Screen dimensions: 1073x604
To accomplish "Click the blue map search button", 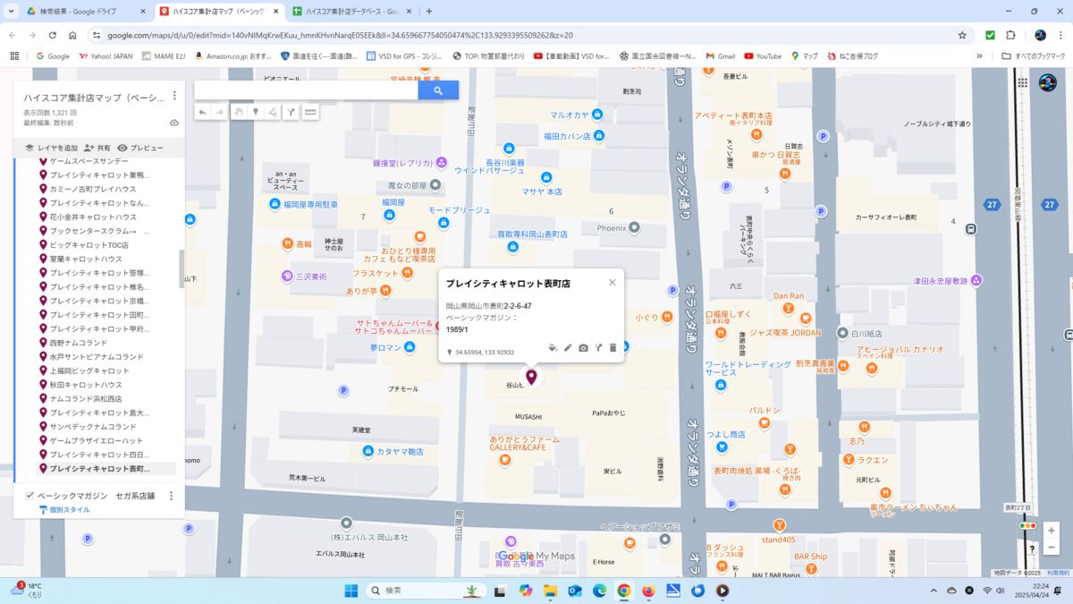I will [x=438, y=90].
